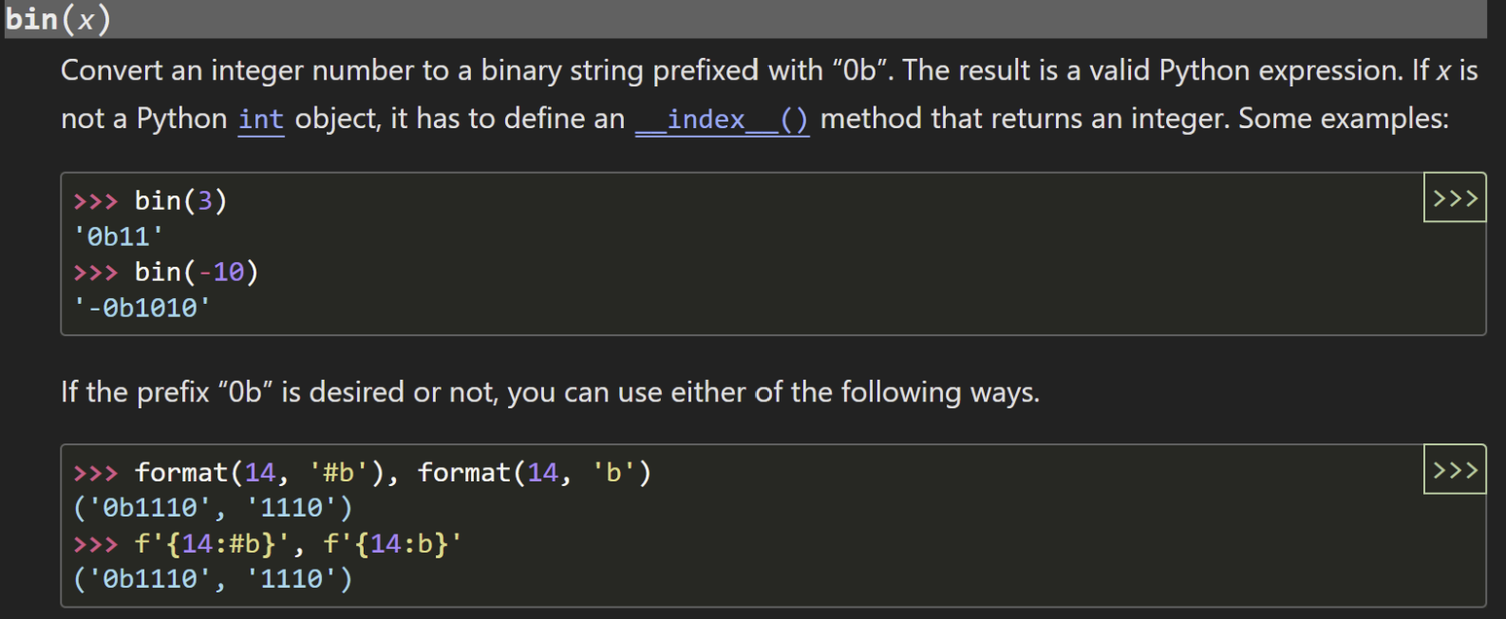Screen dimensions: 1506x619
Task: Click the f'{14:b}' f-string
Action: click(392, 544)
